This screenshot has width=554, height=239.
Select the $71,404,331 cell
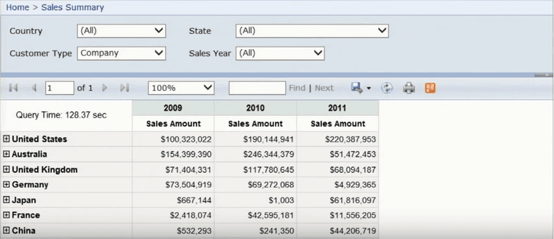tap(173, 170)
